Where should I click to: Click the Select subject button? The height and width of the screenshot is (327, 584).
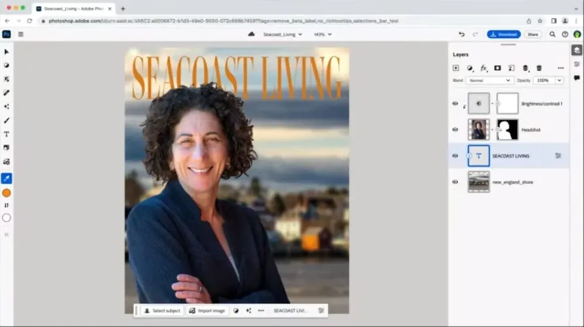(x=162, y=311)
